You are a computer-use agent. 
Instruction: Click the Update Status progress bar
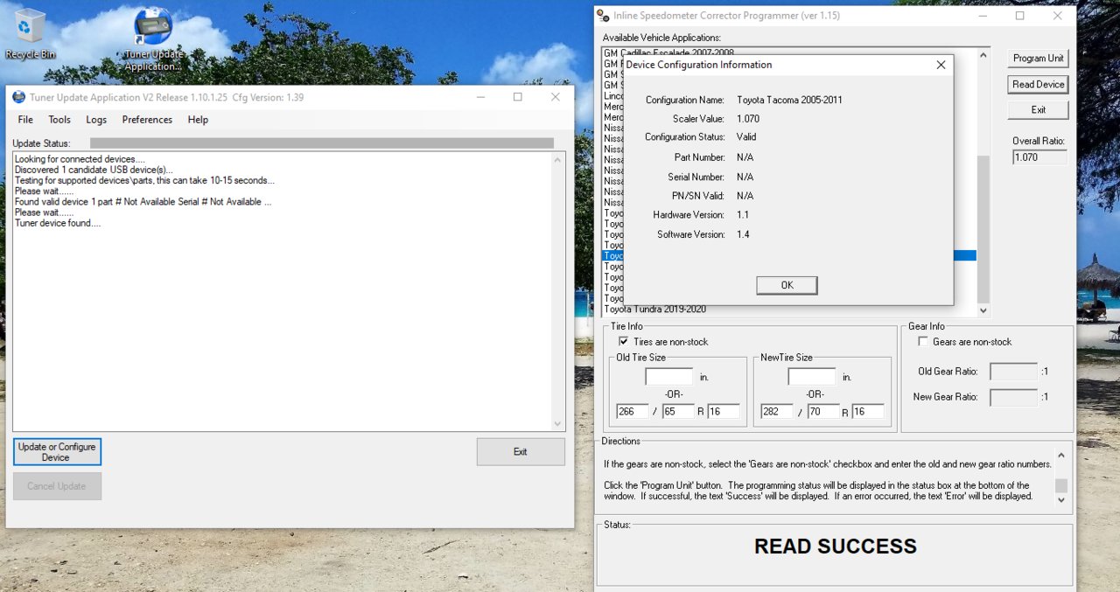click(322, 143)
